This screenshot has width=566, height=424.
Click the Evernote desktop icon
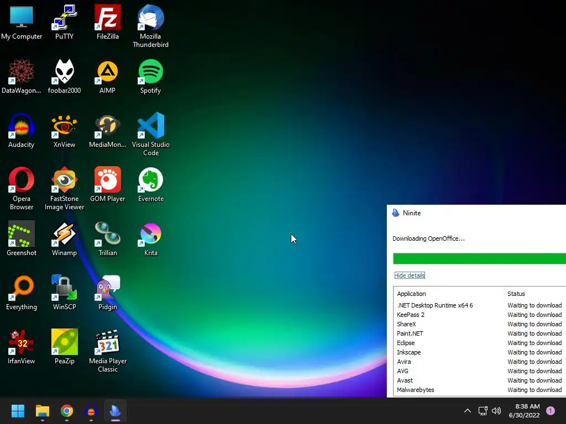(150, 184)
